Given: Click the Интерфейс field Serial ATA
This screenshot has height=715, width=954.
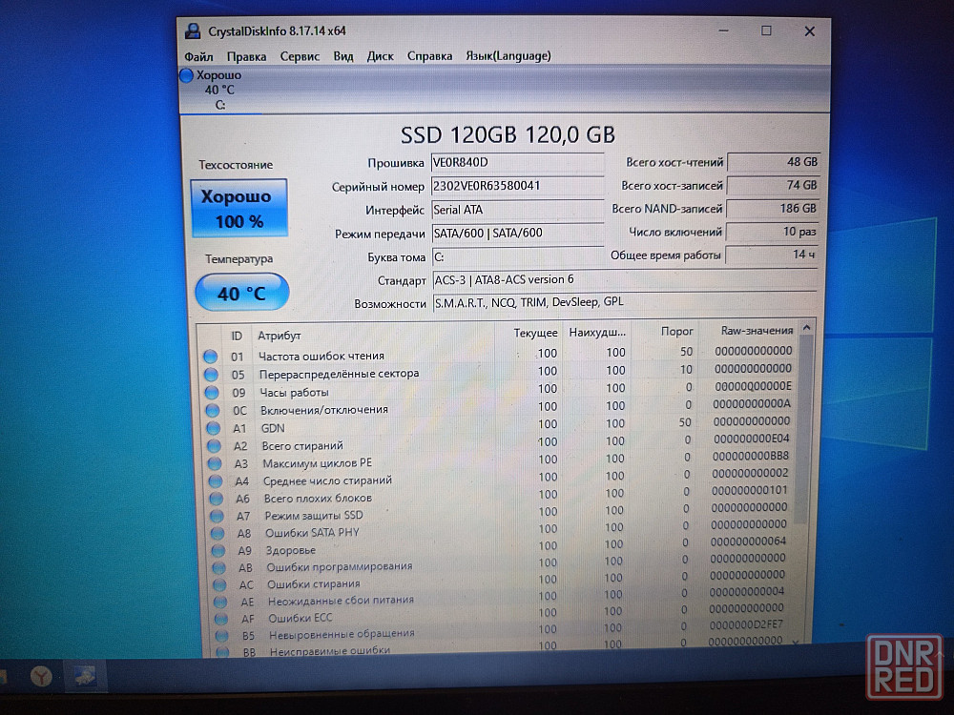Looking at the screenshot, I should (517, 210).
